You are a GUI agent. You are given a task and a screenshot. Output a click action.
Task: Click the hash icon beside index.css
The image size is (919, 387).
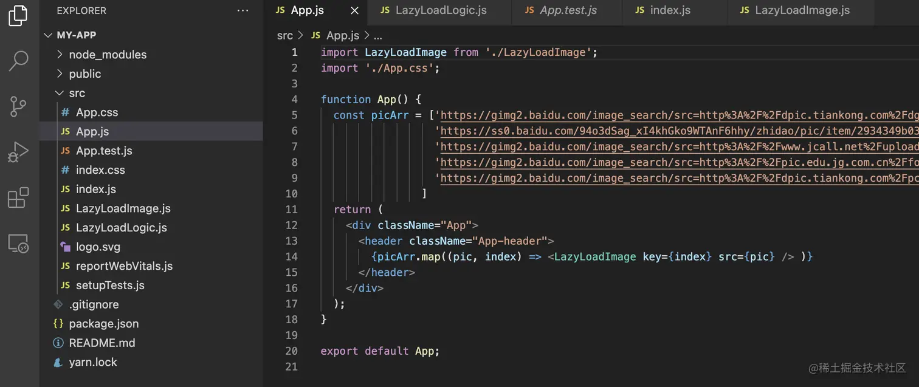point(65,170)
